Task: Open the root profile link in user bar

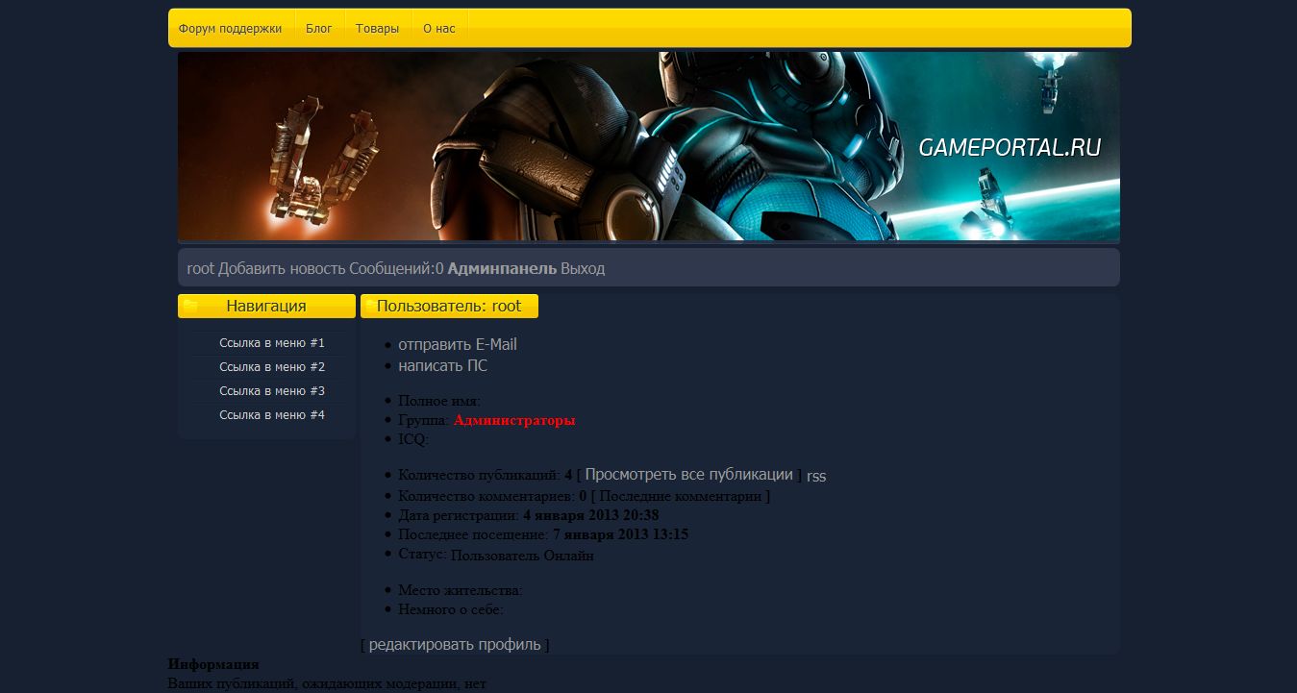Action: (x=200, y=269)
